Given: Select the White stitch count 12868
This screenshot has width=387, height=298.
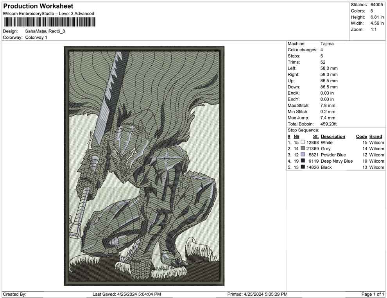Looking at the screenshot, I should (312, 142).
